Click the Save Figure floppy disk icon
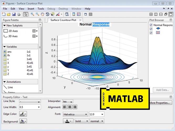This screenshot has width=175, height=131. (14, 14)
